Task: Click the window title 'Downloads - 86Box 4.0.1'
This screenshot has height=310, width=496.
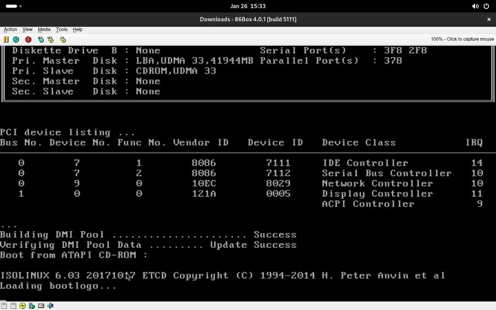Action: 248,19
